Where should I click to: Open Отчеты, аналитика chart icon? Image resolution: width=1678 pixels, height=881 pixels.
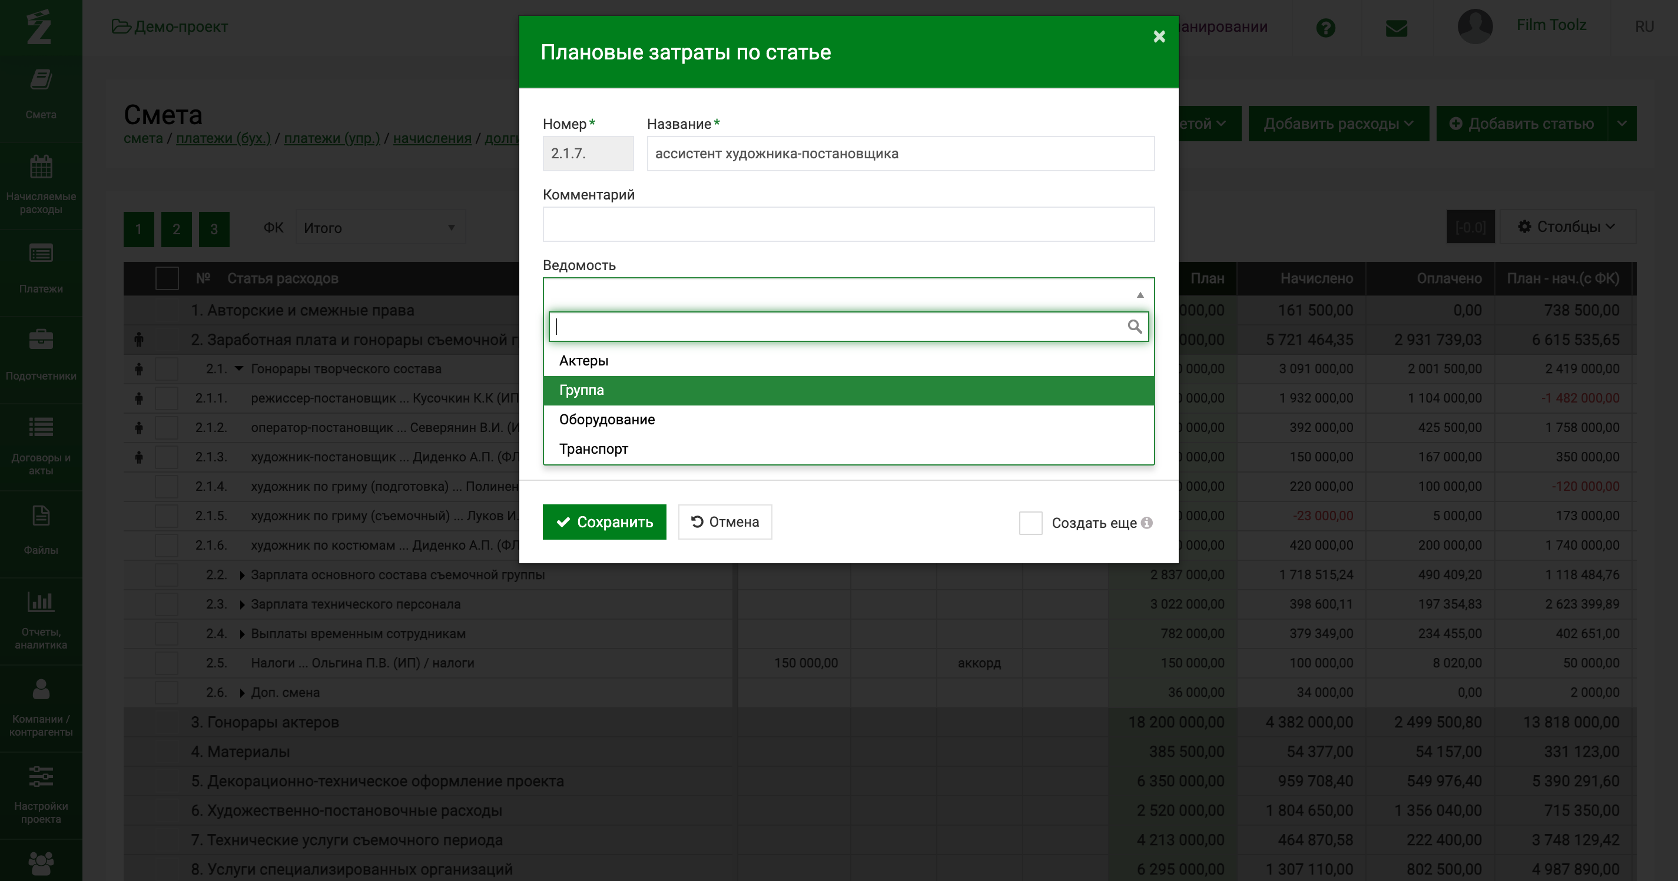[x=41, y=601]
